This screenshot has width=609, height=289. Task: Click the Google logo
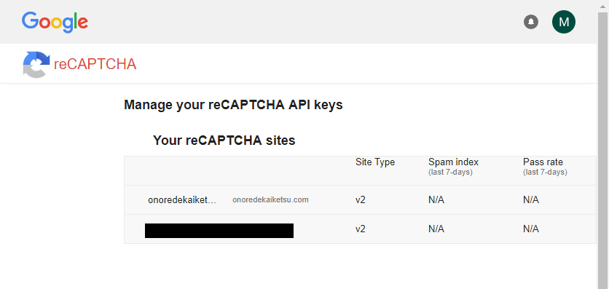click(x=55, y=22)
